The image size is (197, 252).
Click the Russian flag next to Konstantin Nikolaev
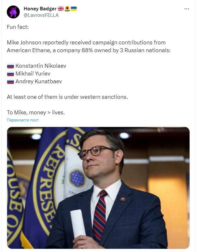click(x=10, y=66)
